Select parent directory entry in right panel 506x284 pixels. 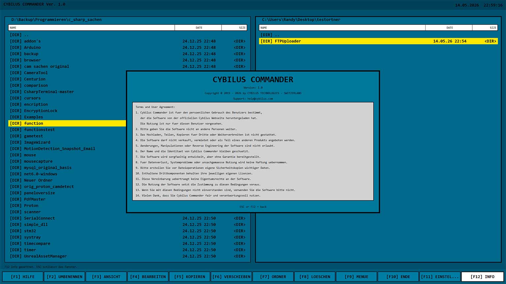pyautogui.click(x=378, y=35)
